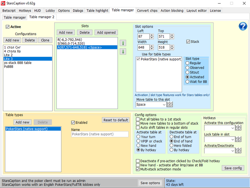Expand the Move table to this slot dropdown
The image size is (250, 188).
click(164, 105)
